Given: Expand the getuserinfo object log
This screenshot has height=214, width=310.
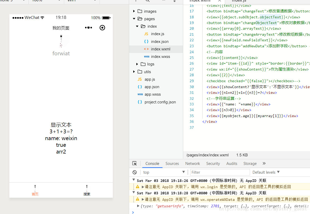Looking at the screenshot, I should [x=138, y=206].
